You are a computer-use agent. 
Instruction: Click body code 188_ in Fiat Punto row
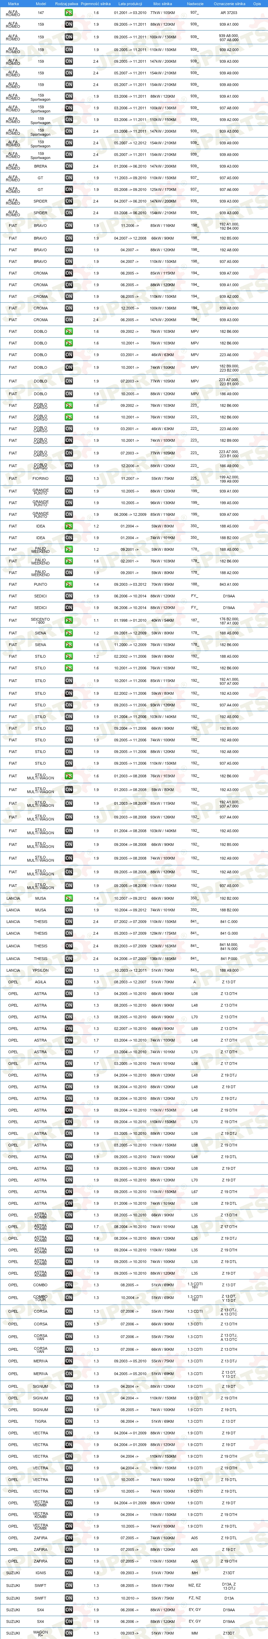(195, 584)
